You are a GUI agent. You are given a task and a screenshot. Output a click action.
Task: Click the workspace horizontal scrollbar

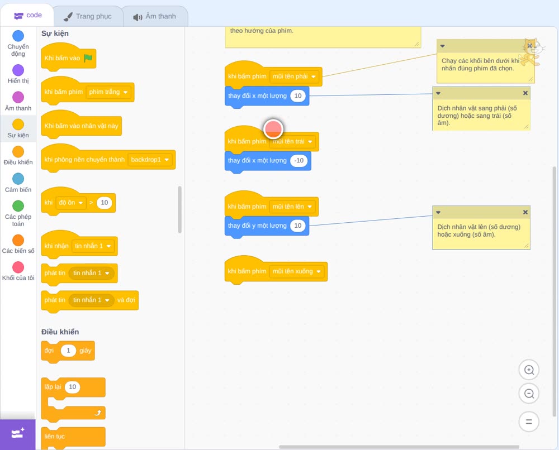(x=399, y=447)
